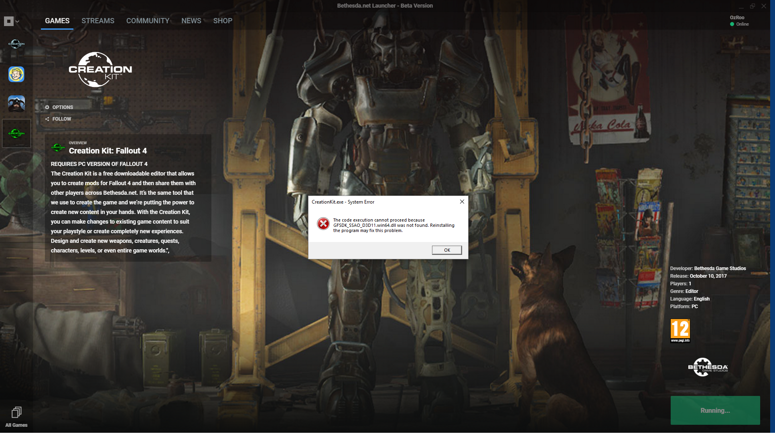Select the top Creation Kit sidebar icon
This screenshot has height=436, width=775.
click(16, 44)
